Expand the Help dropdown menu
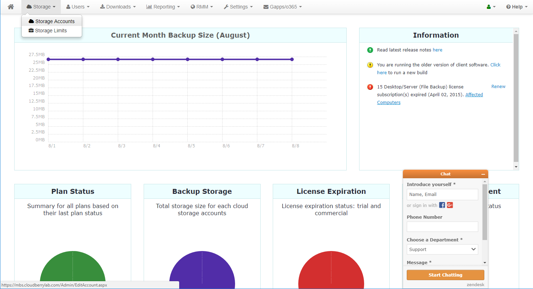The height and width of the screenshot is (289, 533). (517, 7)
